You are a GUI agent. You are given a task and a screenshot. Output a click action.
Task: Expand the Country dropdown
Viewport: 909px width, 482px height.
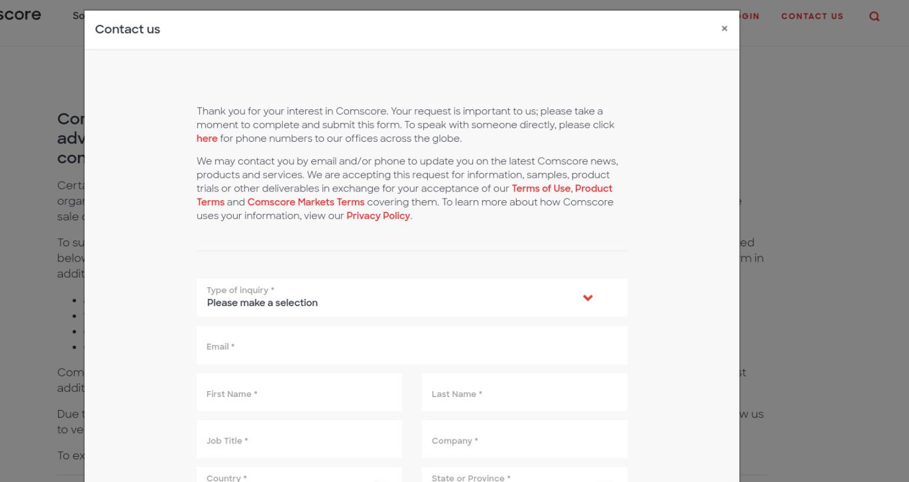pyautogui.click(x=299, y=474)
